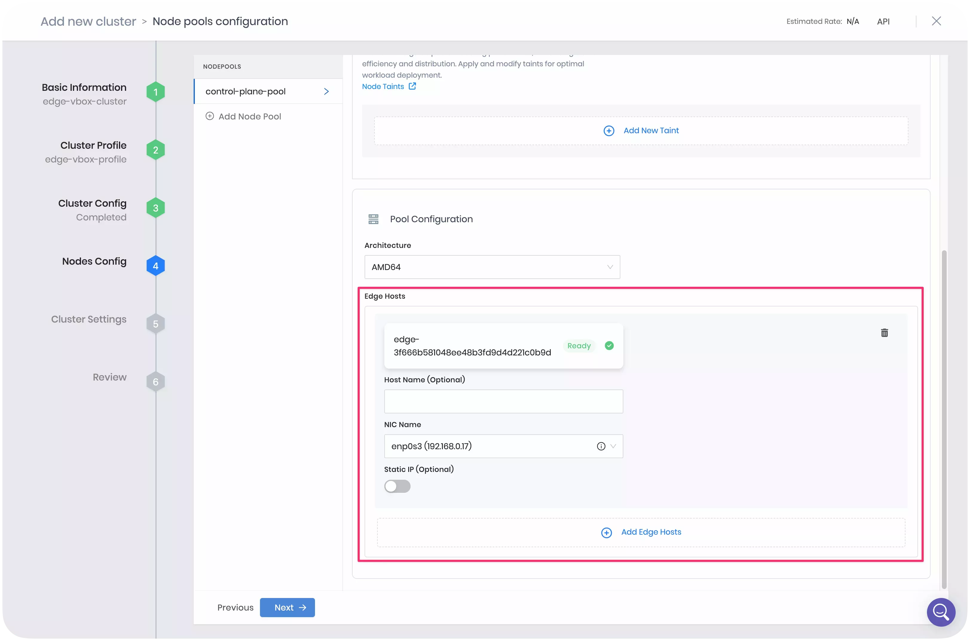Image resolution: width=970 pixels, height=641 pixels.
Task: Open the Node Taints external link icon
Action: (412, 86)
